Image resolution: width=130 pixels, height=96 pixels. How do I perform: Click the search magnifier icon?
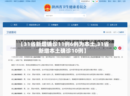84,16
